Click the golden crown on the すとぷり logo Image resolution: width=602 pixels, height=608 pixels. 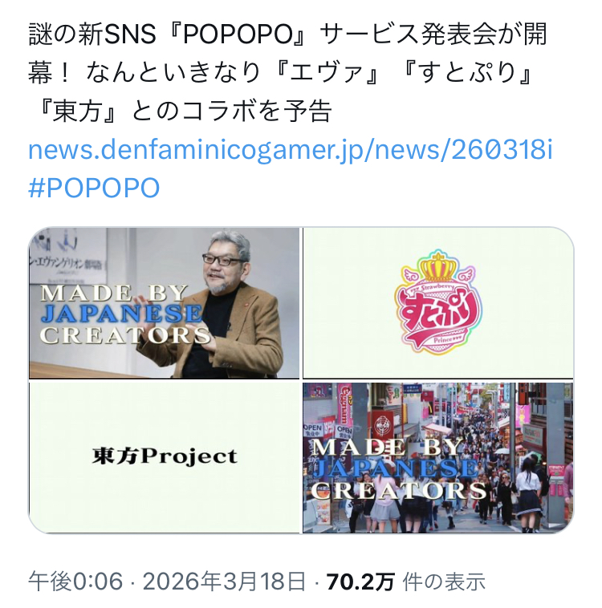click(437, 267)
